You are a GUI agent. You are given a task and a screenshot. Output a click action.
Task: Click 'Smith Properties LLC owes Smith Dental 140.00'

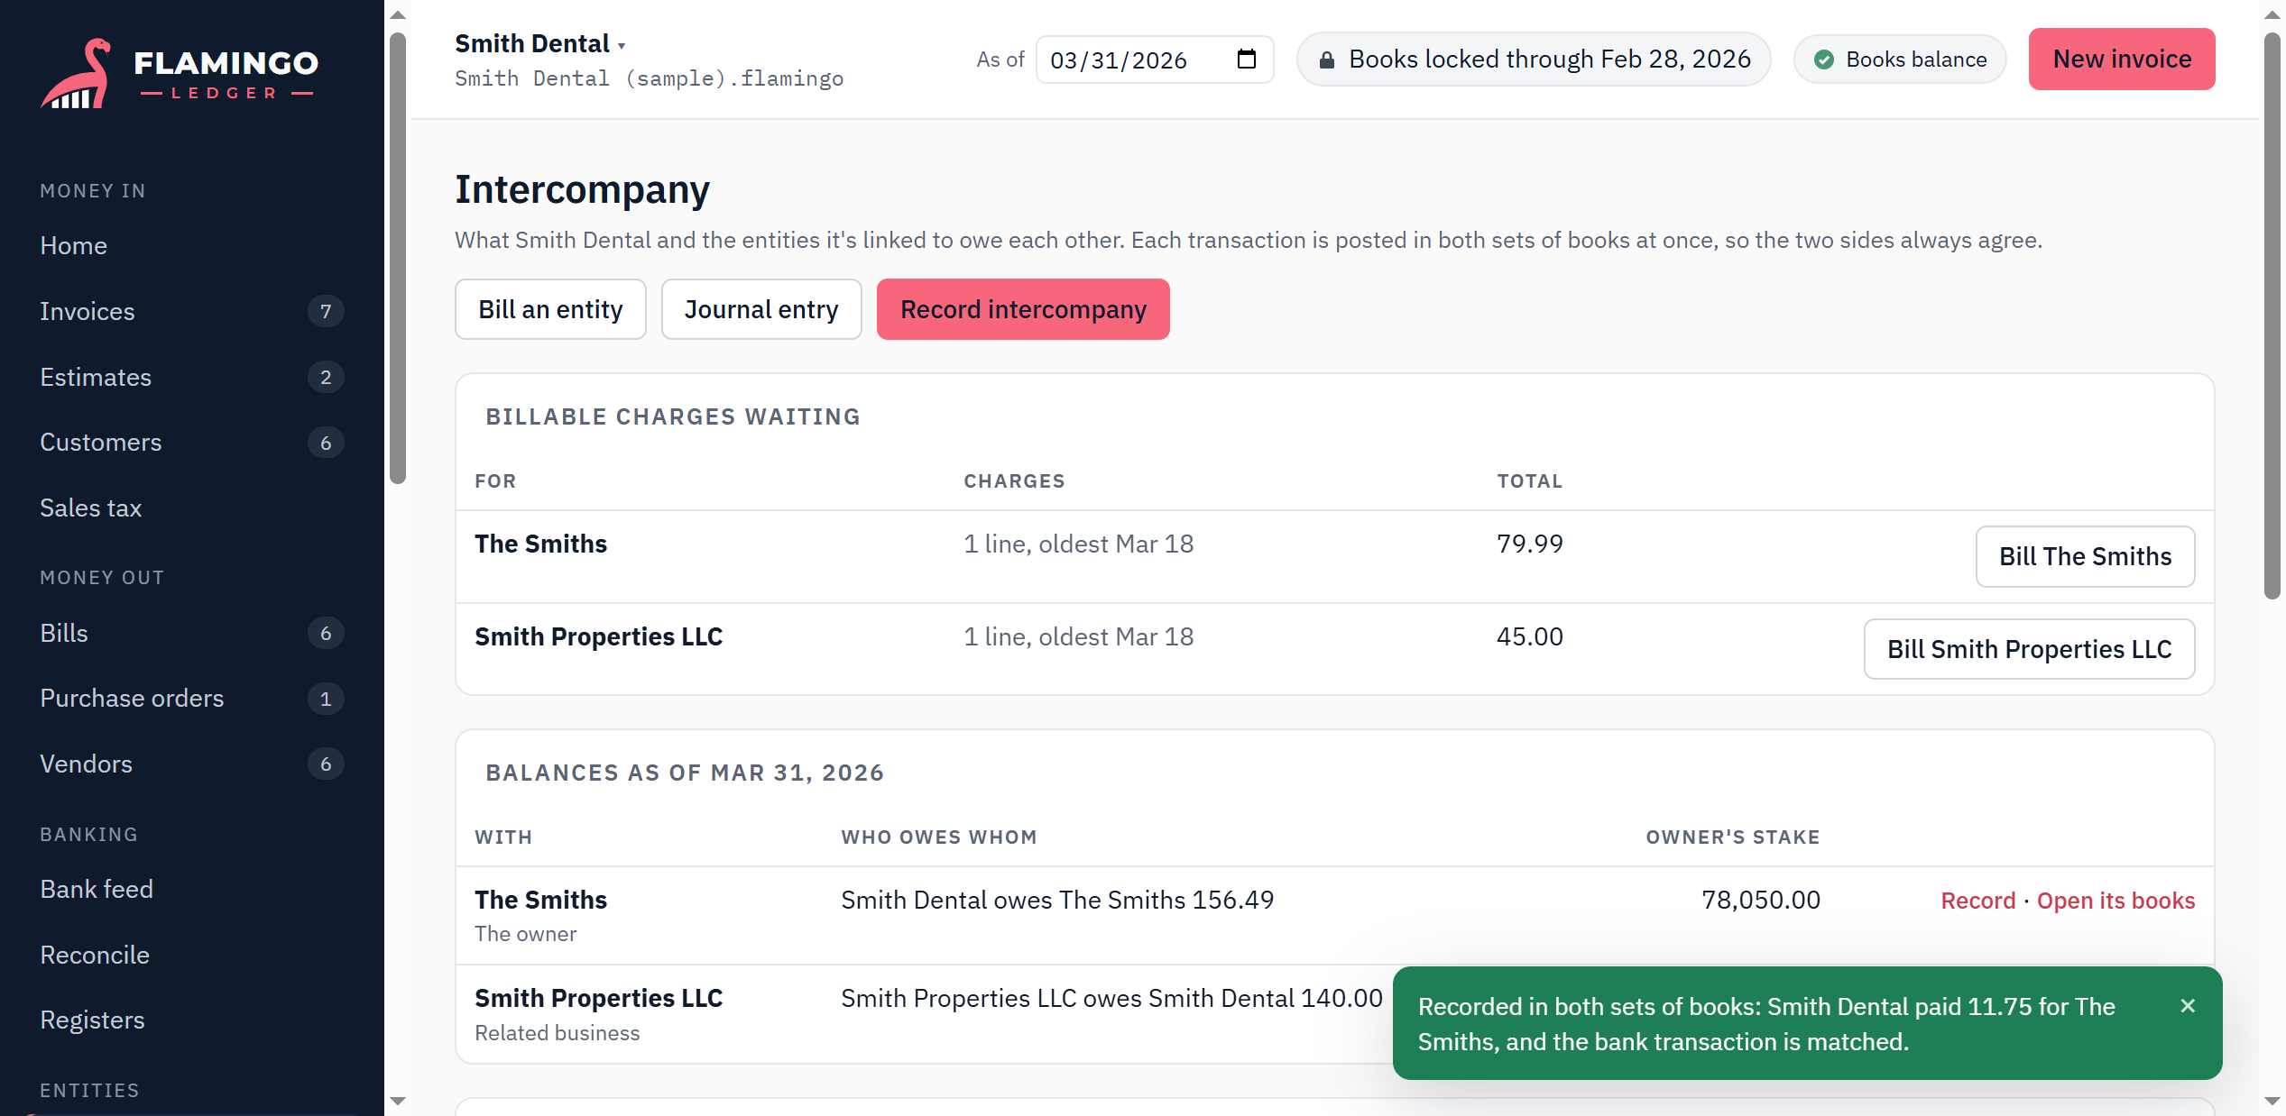[1111, 998]
